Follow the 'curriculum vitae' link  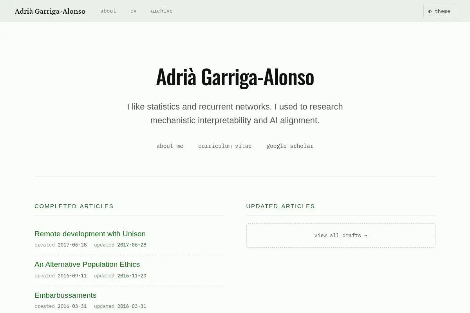pyautogui.click(x=225, y=146)
